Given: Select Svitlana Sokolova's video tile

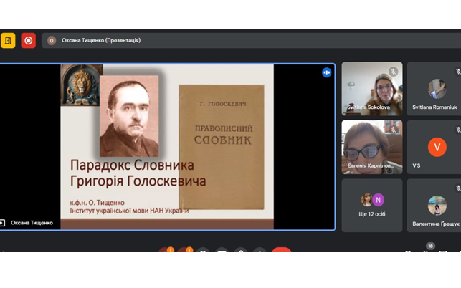Looking at the screenshot, I should tap(371, 88).
